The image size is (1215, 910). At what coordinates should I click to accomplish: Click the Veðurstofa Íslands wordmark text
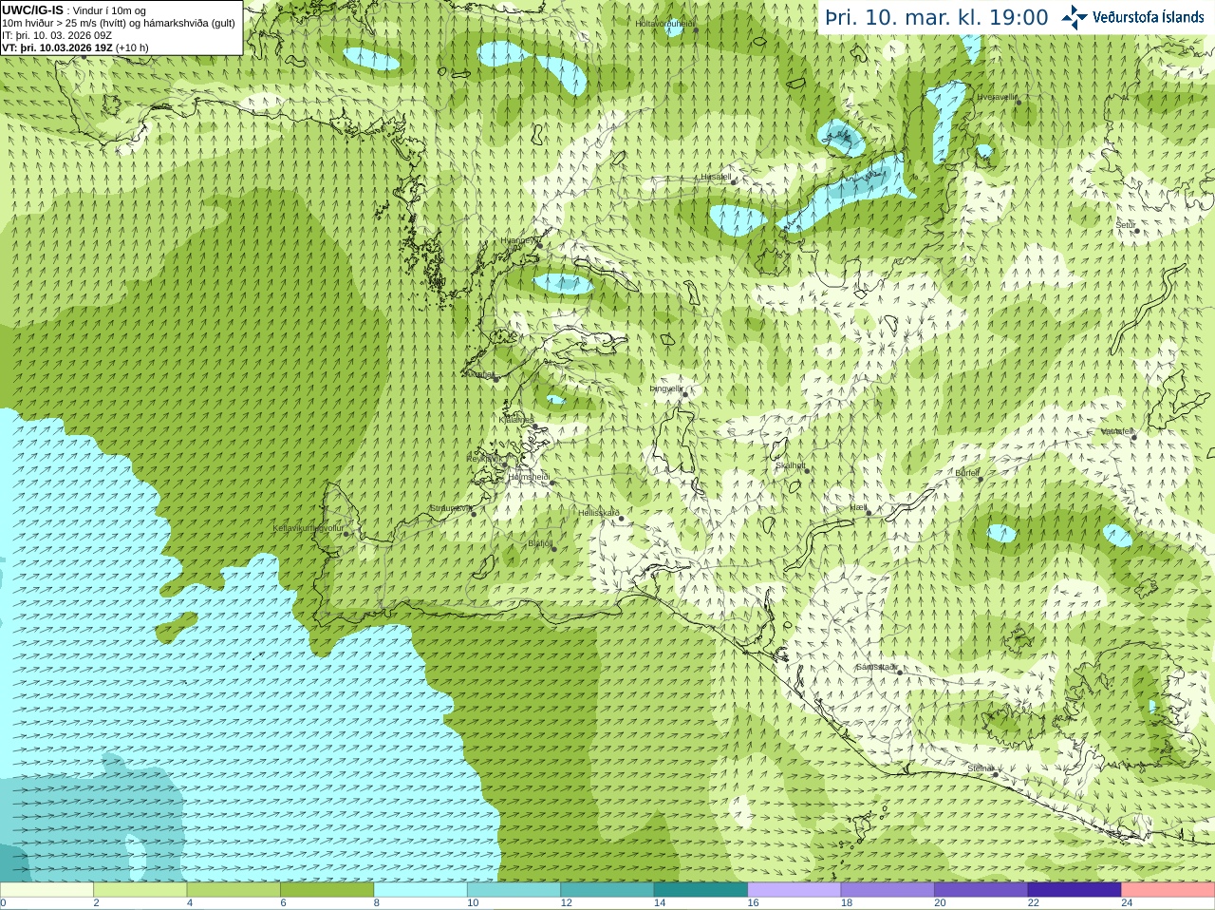pyautogui.click(x=1148, y=17)
